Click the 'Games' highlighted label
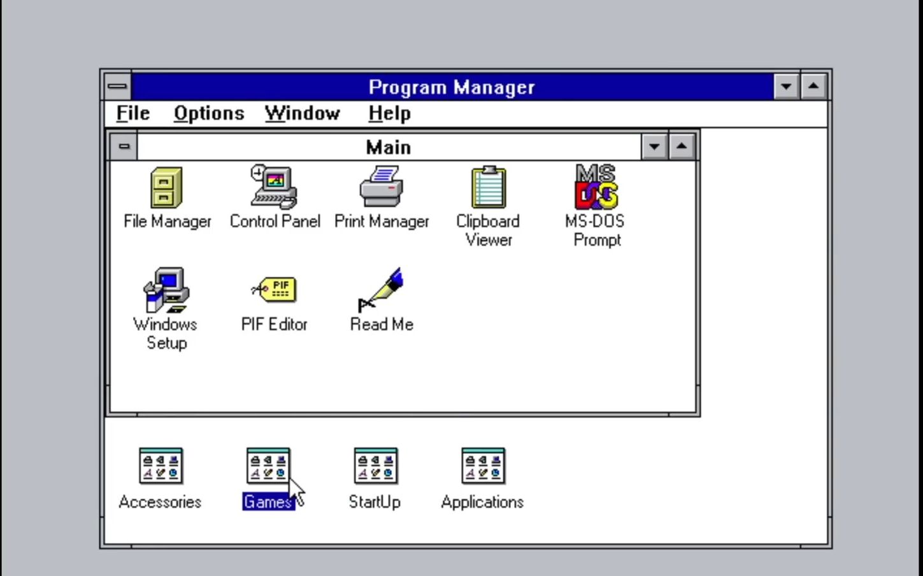 tap(268, 502)
